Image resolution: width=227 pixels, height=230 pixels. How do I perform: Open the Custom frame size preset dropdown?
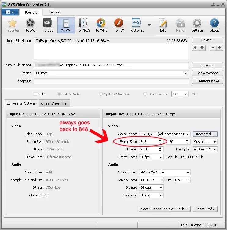215,142
